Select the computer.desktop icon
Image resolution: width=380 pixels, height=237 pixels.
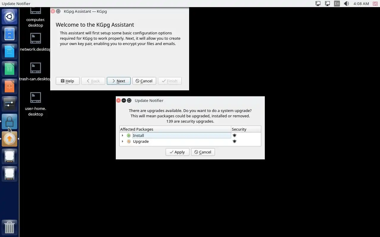click(35, 17)
